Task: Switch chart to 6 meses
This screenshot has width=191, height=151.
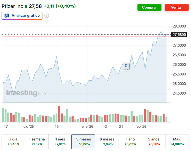Action: coord(107,142)
